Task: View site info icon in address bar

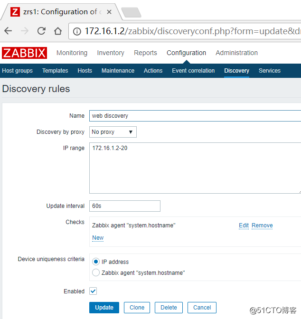Action: tap(77, 31)
